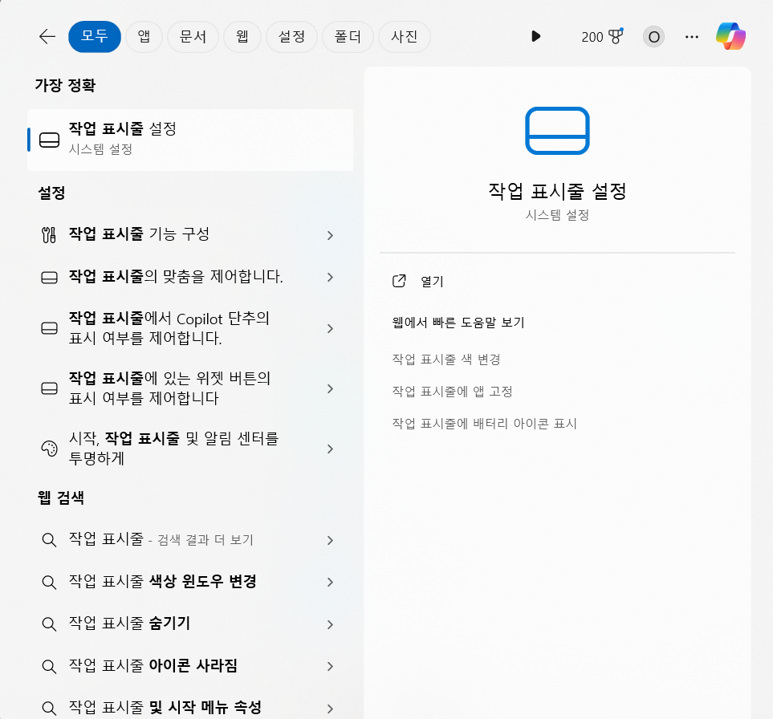773x719 pixels.
Task: Switch to the 앱 filter tab
Action: (144, 36)
